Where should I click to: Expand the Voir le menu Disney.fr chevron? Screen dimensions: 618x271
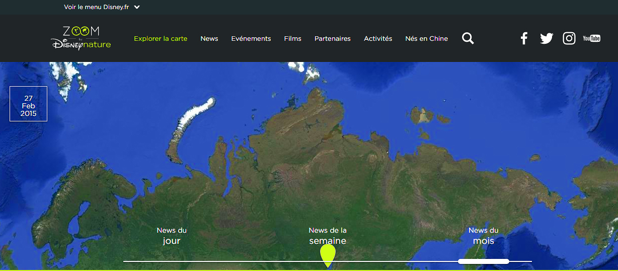(x=137, y=7)
